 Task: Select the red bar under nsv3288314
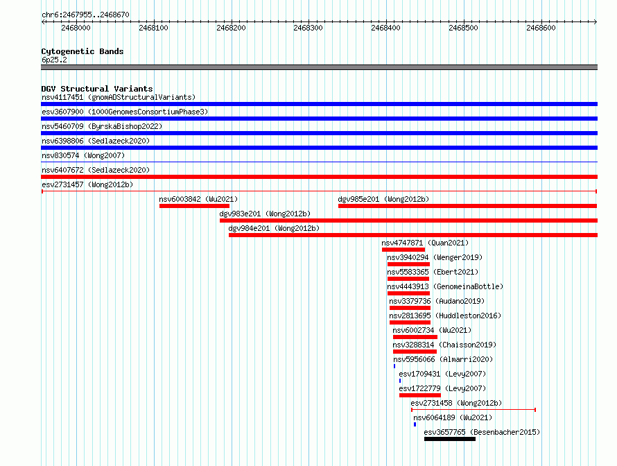415,352
